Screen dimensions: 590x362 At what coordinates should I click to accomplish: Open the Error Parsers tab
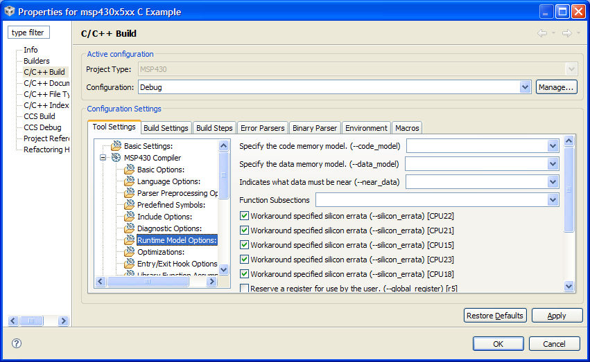(262, 128)
